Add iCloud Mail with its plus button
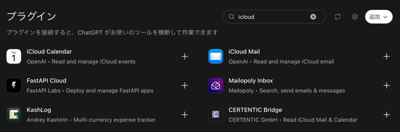The height and width of the screenshot is (132, 400). pos(387,56)
